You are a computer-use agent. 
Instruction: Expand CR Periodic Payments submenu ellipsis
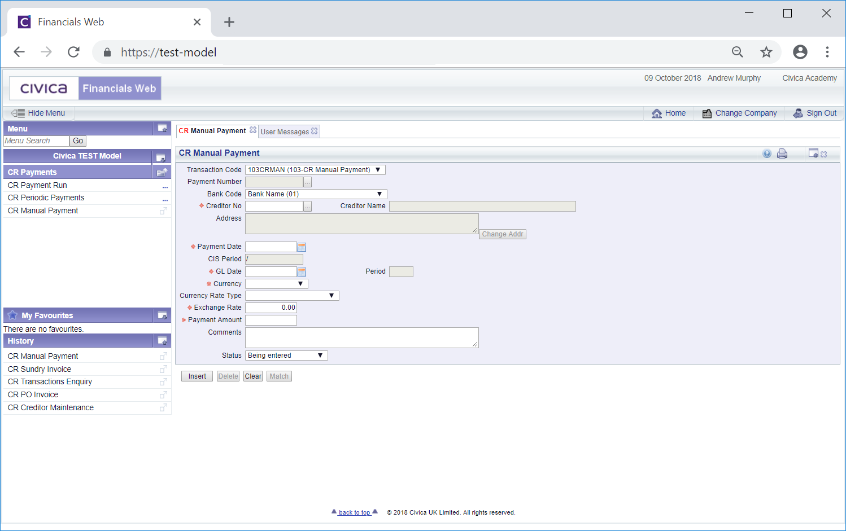(x=165, y=200)
